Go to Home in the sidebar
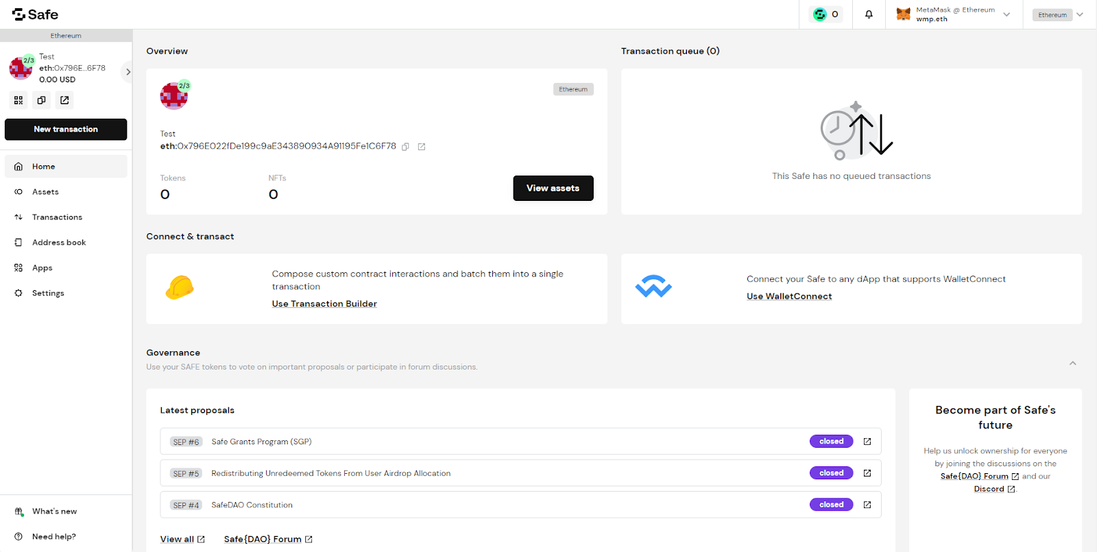1097x552 pixels. 66,167
